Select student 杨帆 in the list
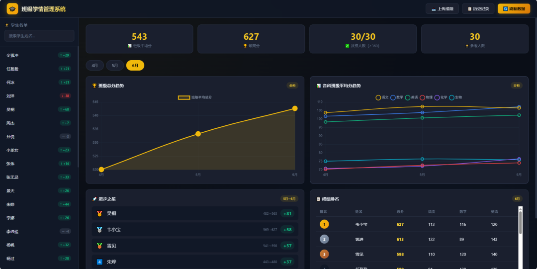 point(39,245)
